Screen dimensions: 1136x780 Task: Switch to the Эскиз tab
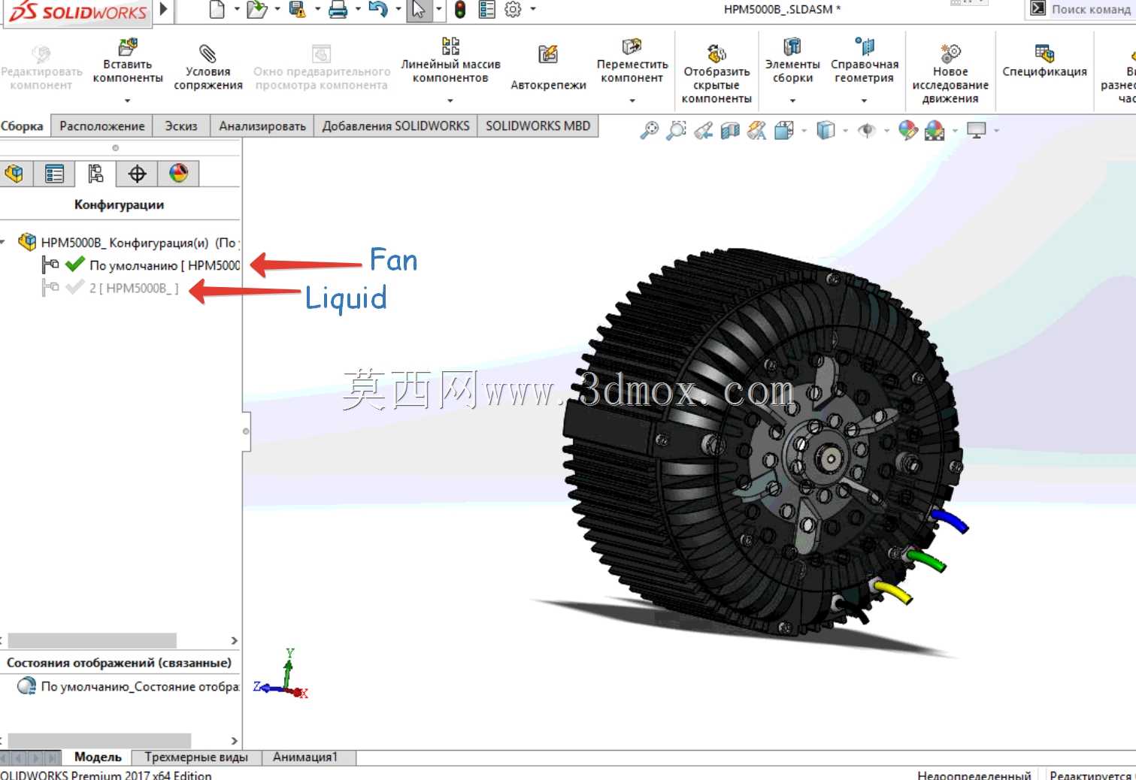[181, 126]
